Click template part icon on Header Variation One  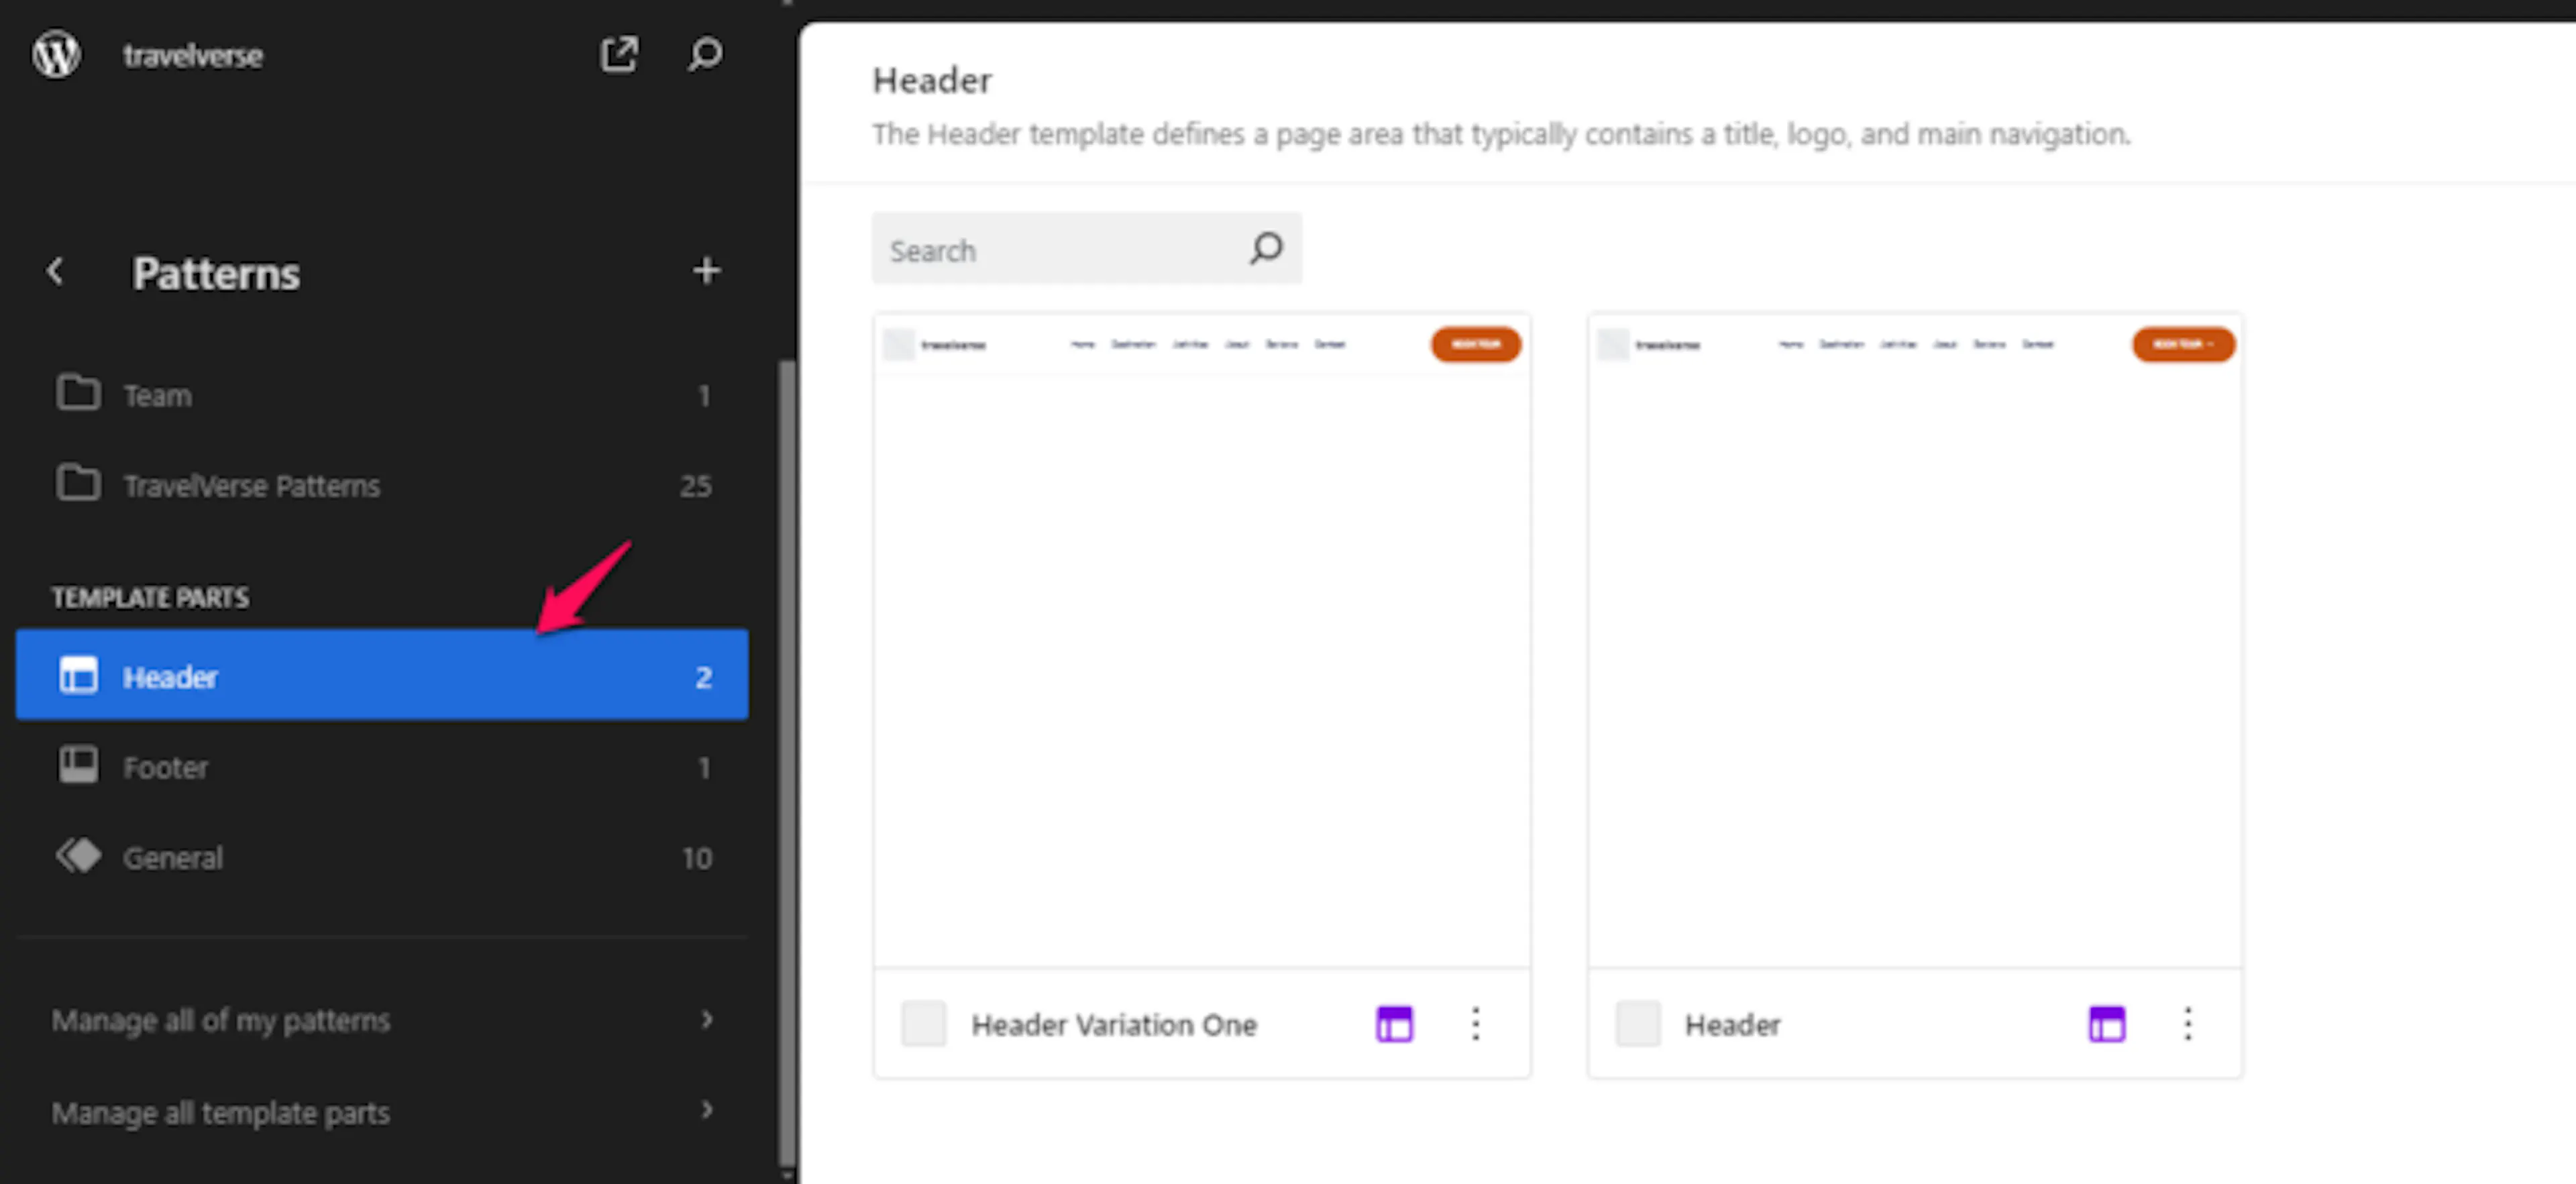[x=1394, y=1024]
